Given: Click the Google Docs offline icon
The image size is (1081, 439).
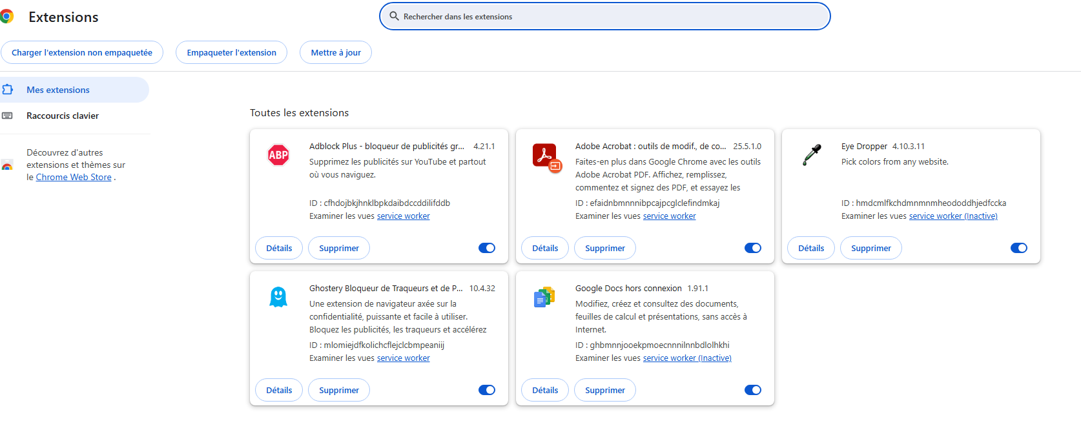Looking at the screenshot, I should 544,297.
